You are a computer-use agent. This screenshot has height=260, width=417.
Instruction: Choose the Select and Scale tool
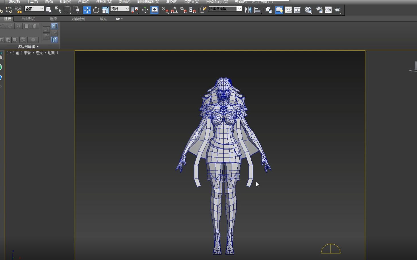pos(105,10)
